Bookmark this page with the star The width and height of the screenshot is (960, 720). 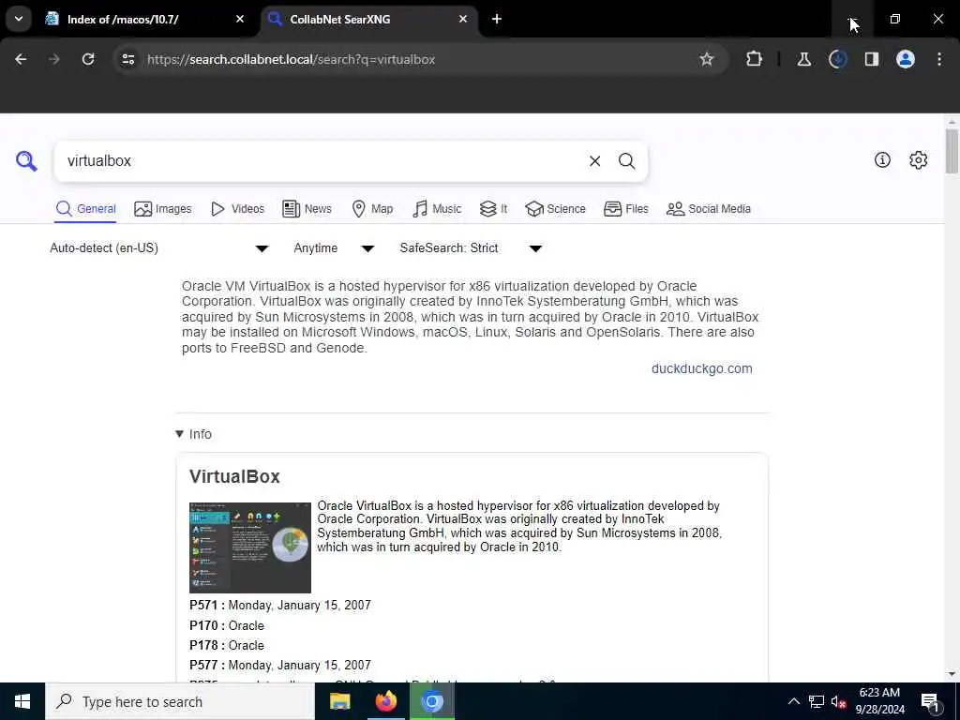[707, 59]
